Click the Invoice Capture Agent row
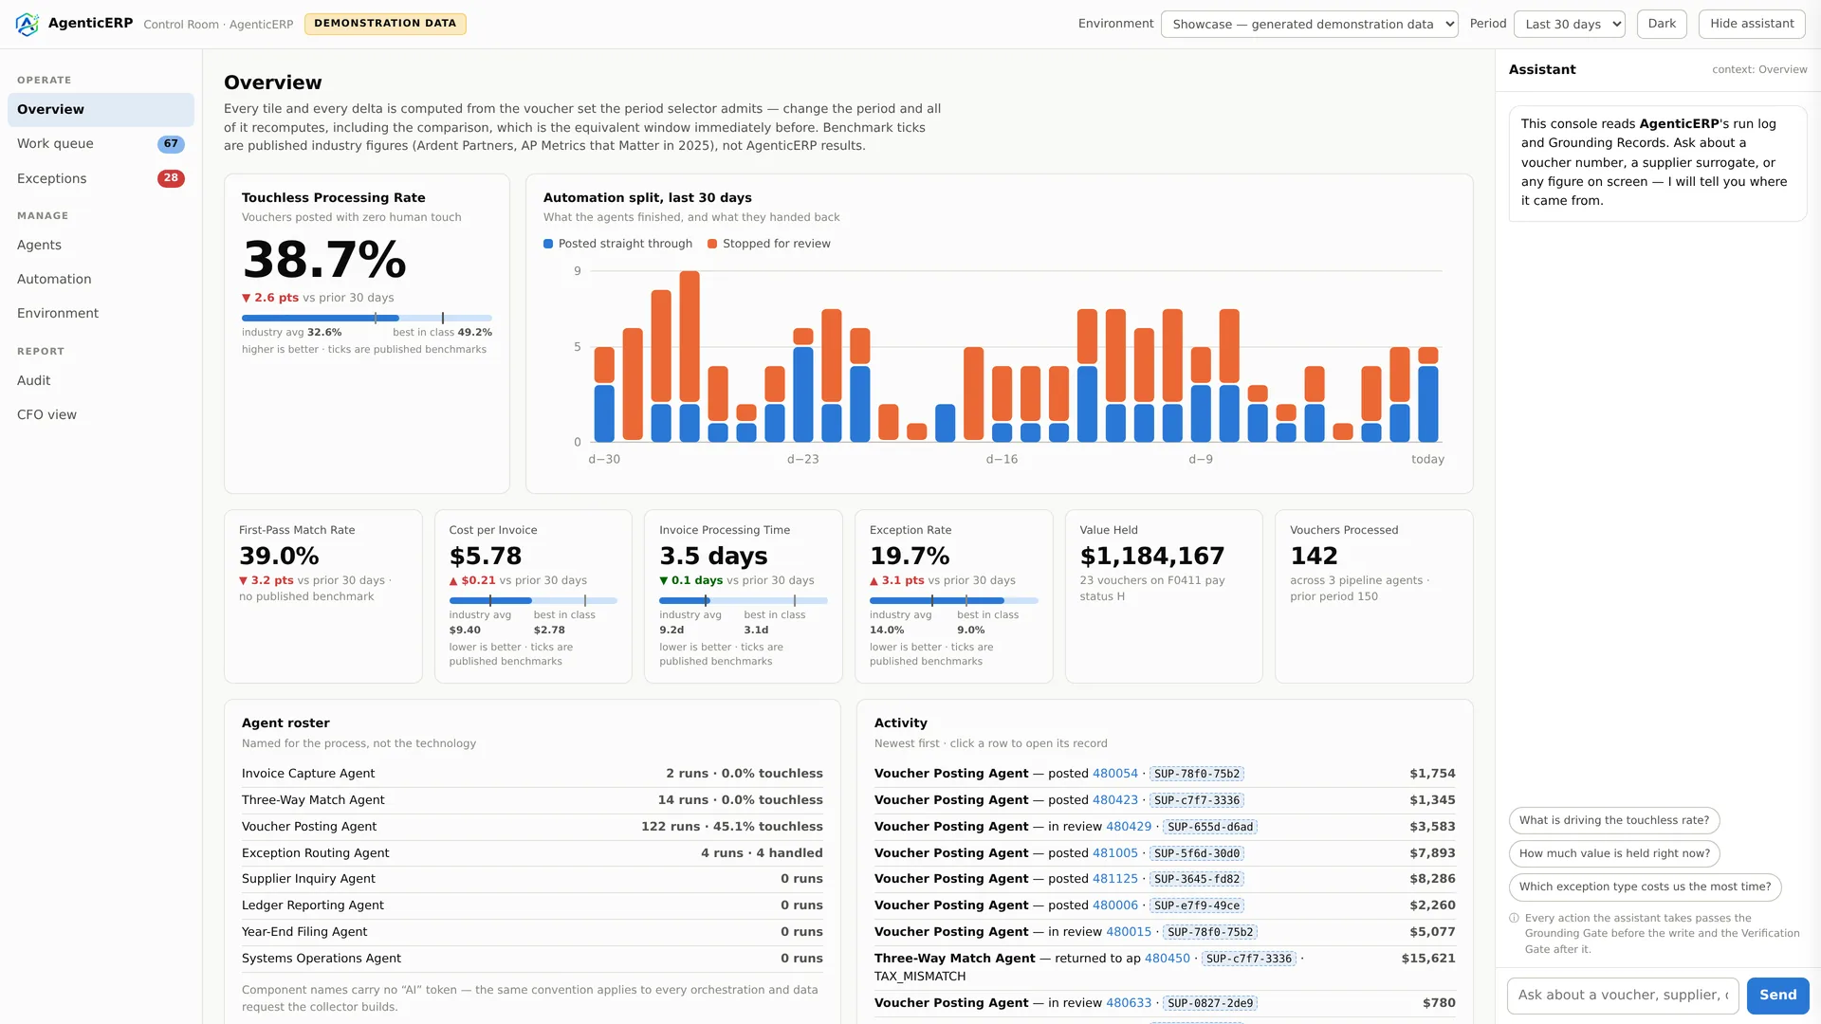Screen dimensions: 1821x1024 point(532,774)
